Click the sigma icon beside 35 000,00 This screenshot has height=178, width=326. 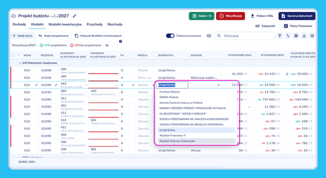(x=287, y=74)
